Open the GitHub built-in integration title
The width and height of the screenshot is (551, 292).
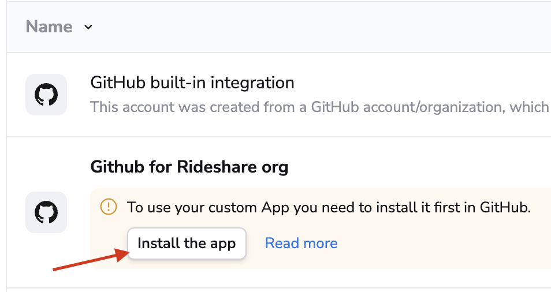coord(192,83)
